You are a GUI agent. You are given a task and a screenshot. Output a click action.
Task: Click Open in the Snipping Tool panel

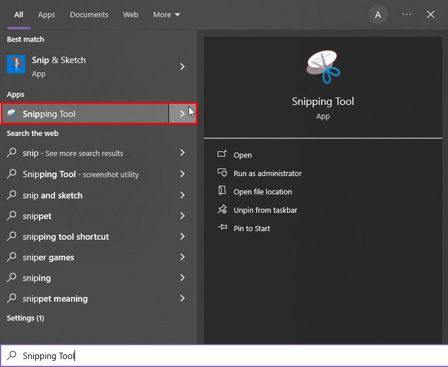pos(242,155)
